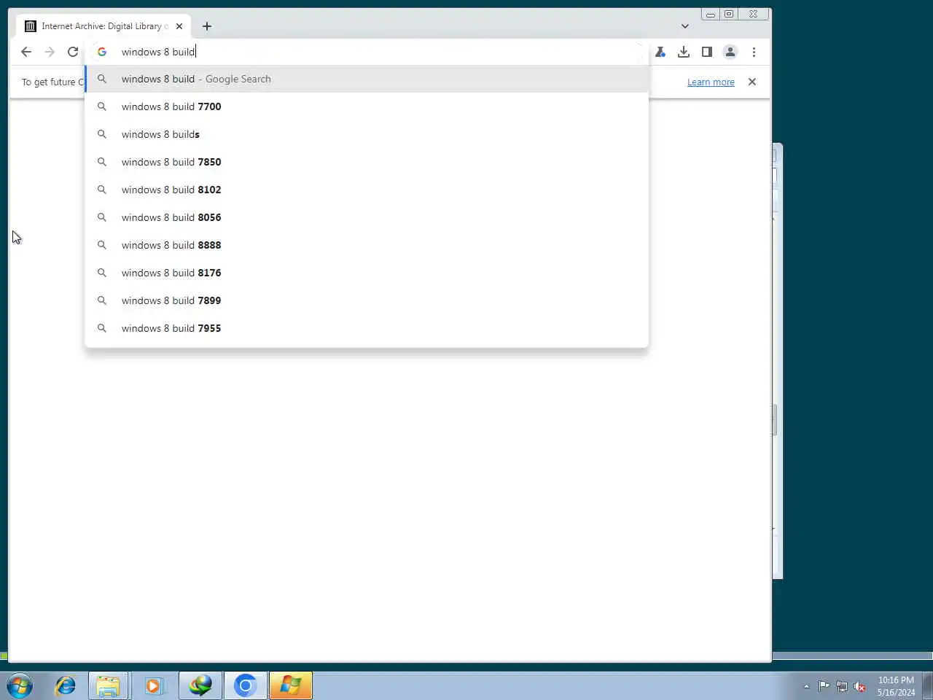The image size is (933, 700).
Task: Reload the current page
Action: pyautogui.click(x=73, y=52)
